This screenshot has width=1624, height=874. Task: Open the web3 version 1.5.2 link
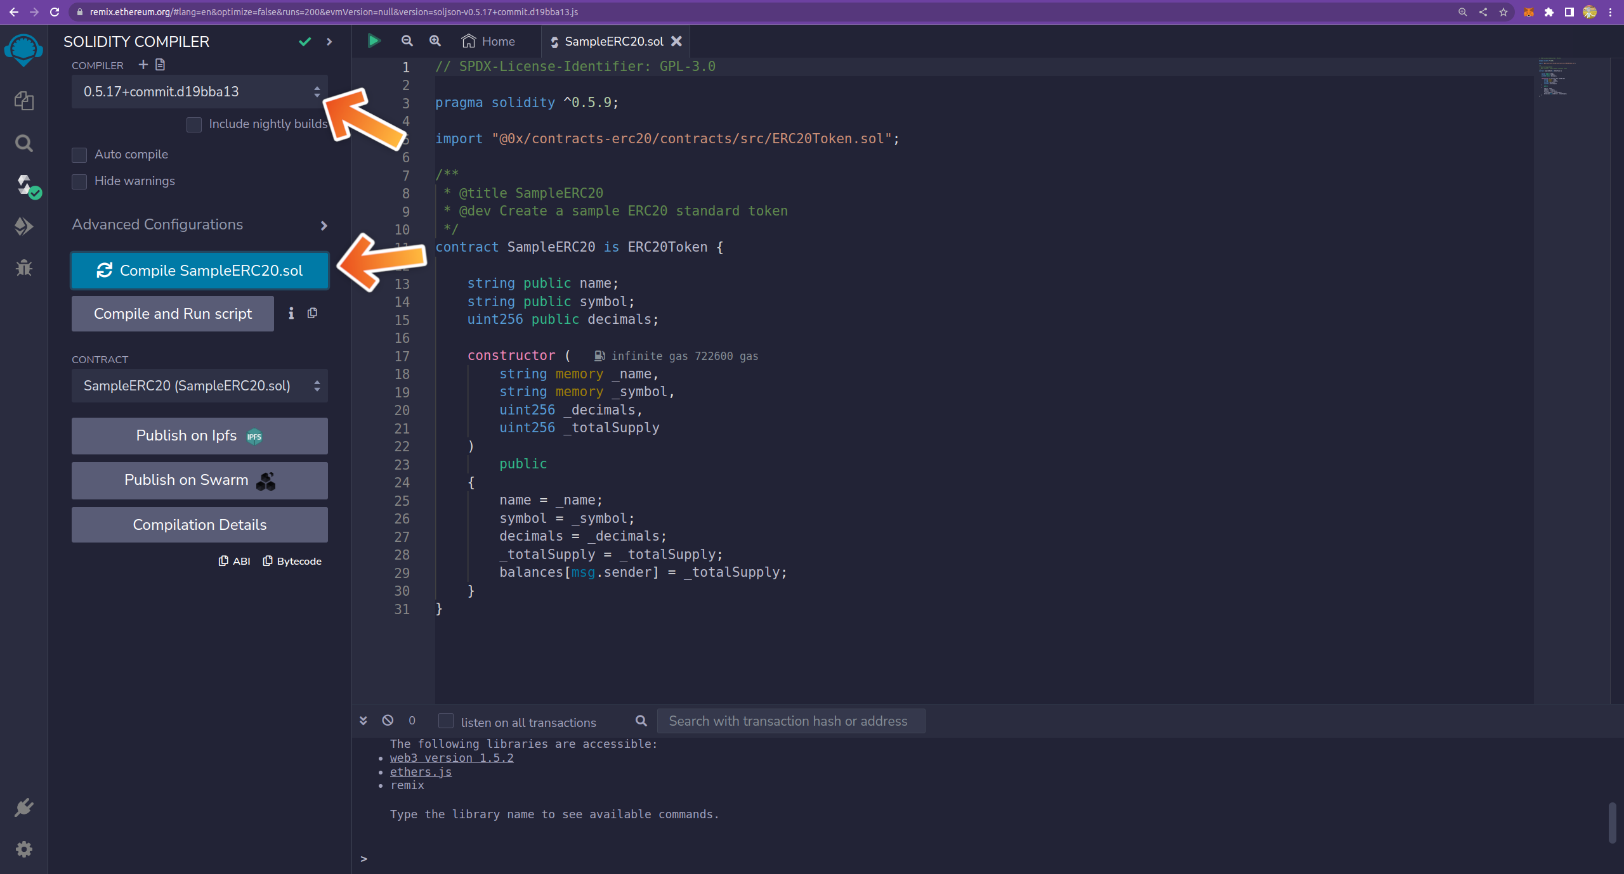coord(452,758)
